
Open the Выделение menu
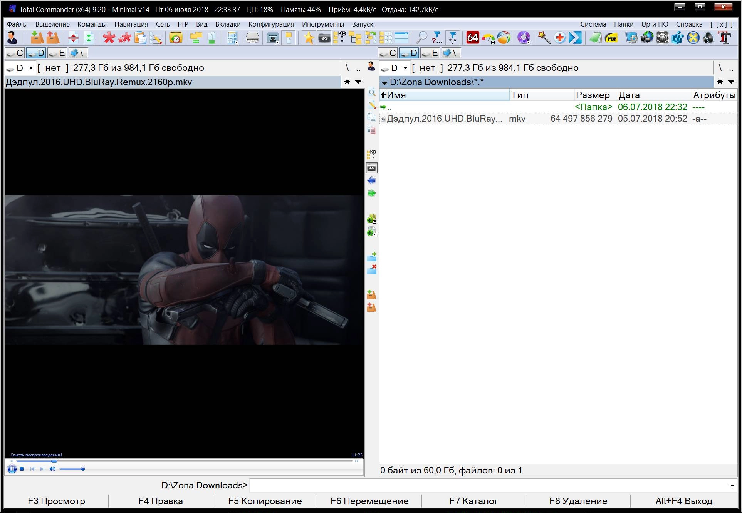(x=52, y=24)
